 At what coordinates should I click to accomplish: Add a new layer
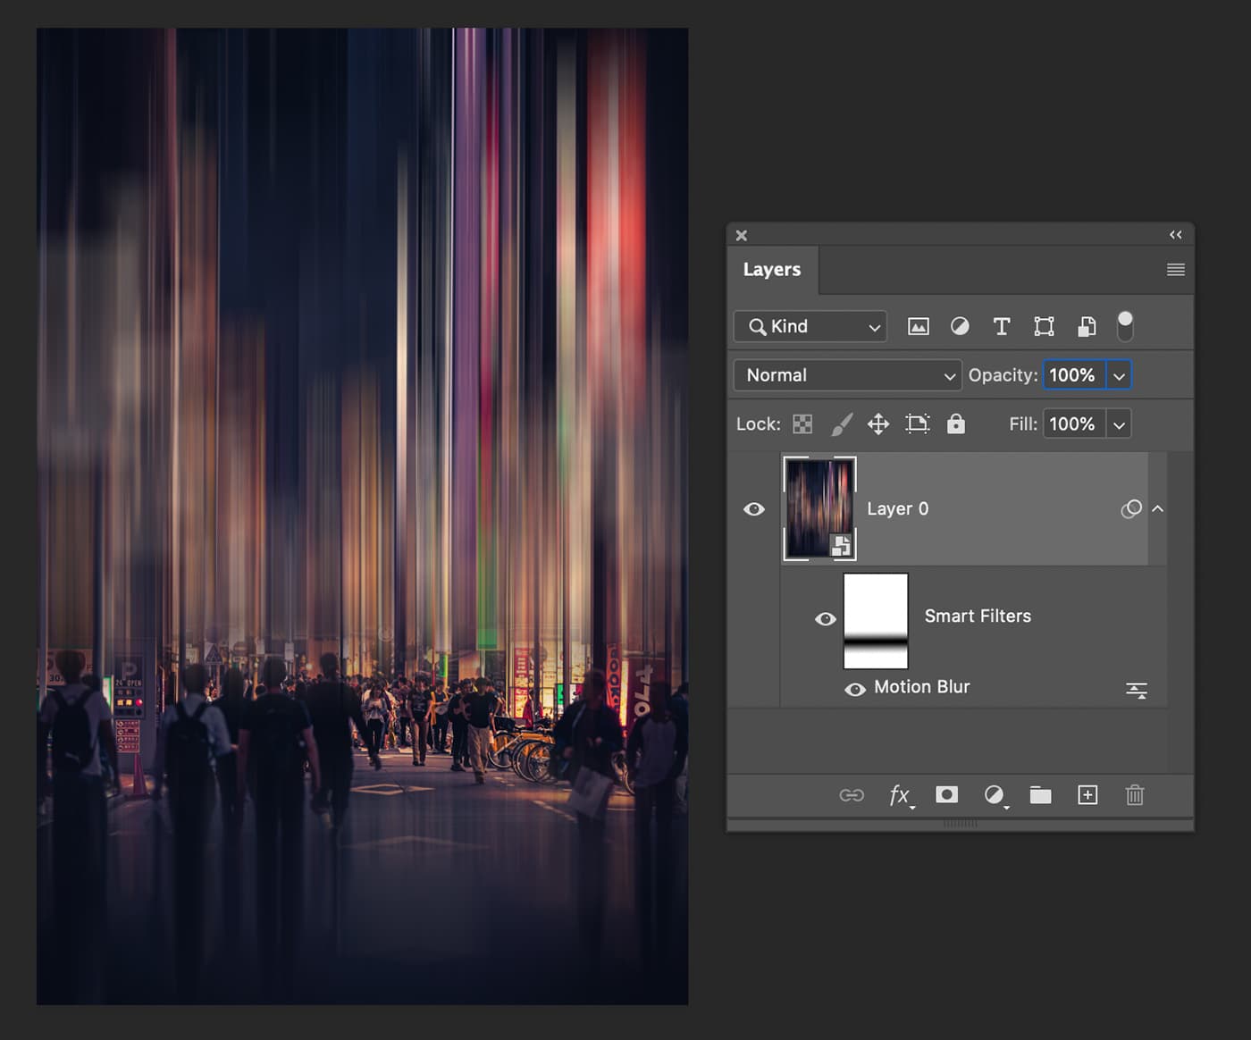(1087, 794)
